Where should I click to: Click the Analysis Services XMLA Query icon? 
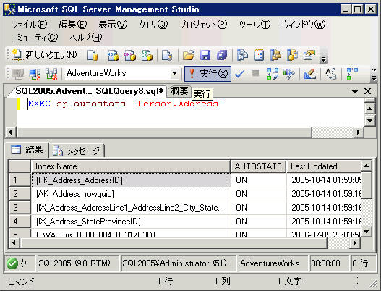147,55
